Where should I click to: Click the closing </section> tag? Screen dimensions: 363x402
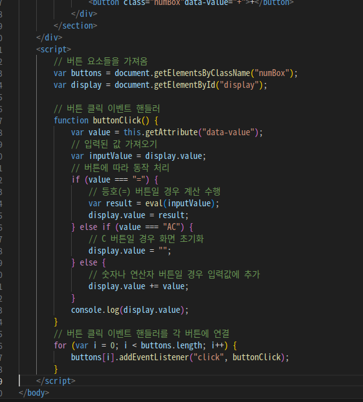point(75,26)
